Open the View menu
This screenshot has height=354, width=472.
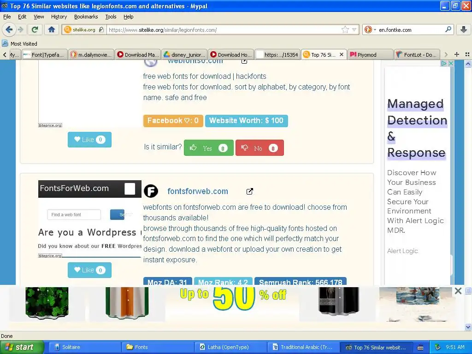(x=39, y=17)
